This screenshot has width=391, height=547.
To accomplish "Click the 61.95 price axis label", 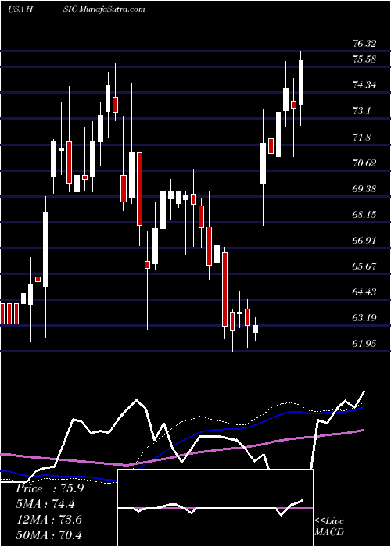I will pos(364,344).
